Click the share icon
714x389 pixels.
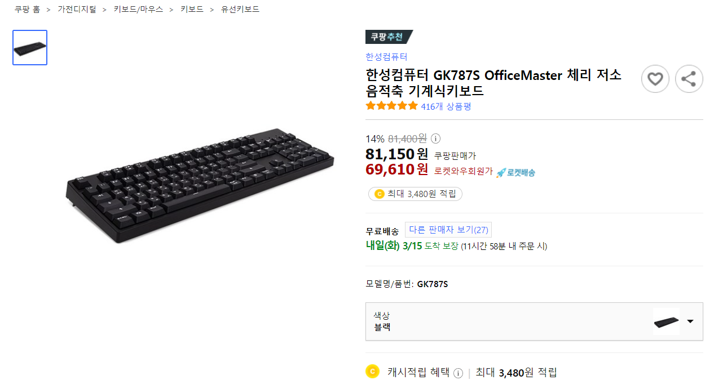click(x=689, y=79)
